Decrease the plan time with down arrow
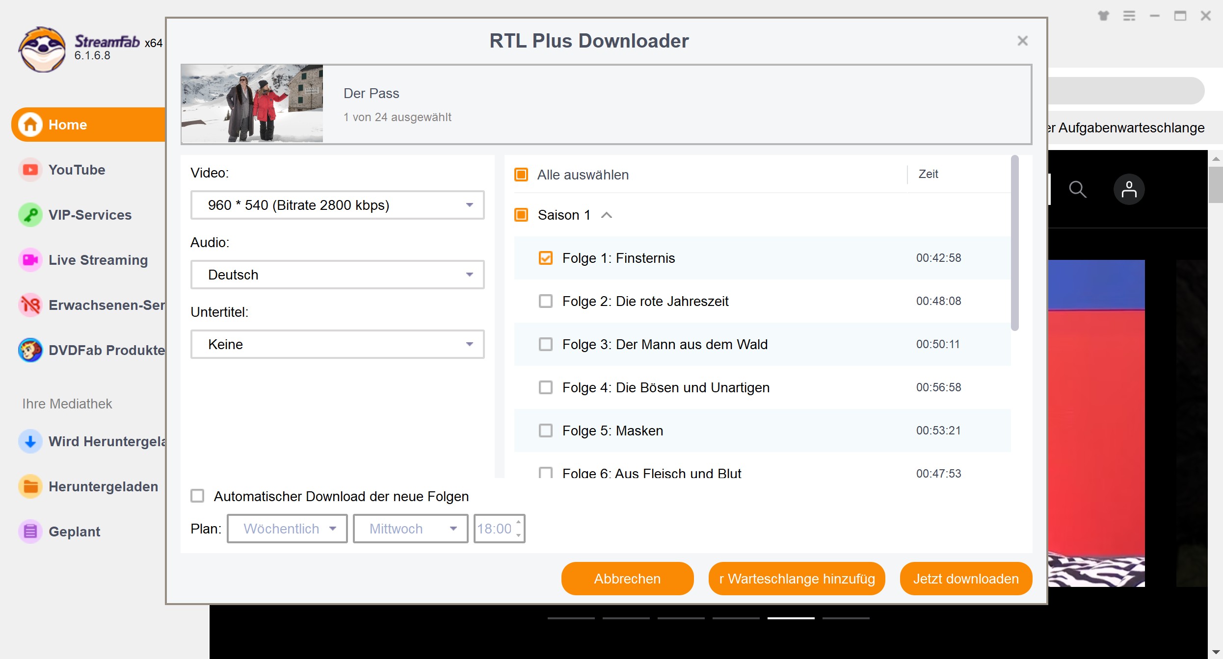The image size is (1223, 659). [519, 535]
